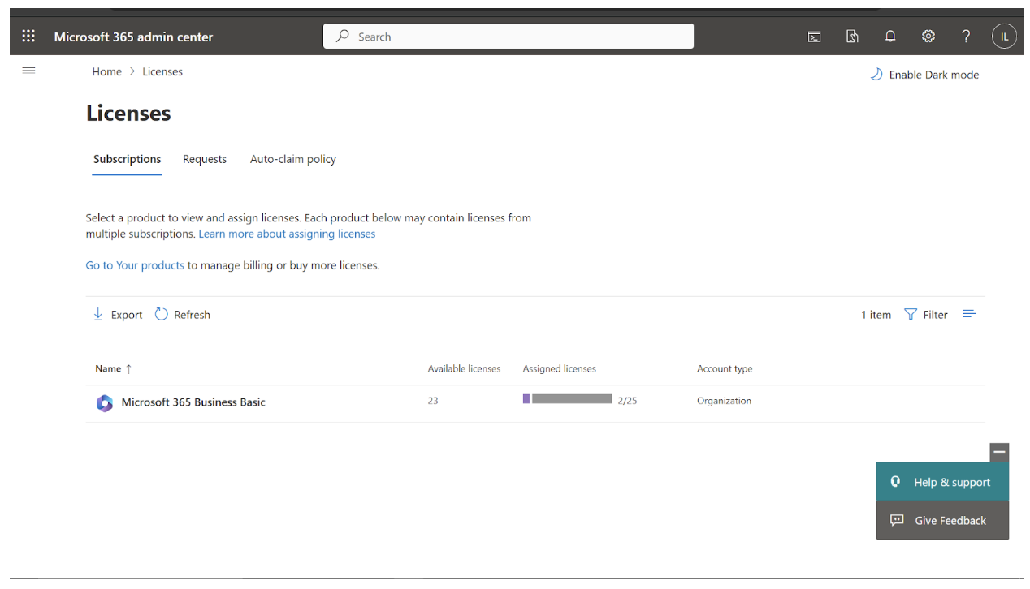The width and height of the screenshot is (1030, 589).
Task: Click the Organization account type cell
Action: [x=725, y=401]
